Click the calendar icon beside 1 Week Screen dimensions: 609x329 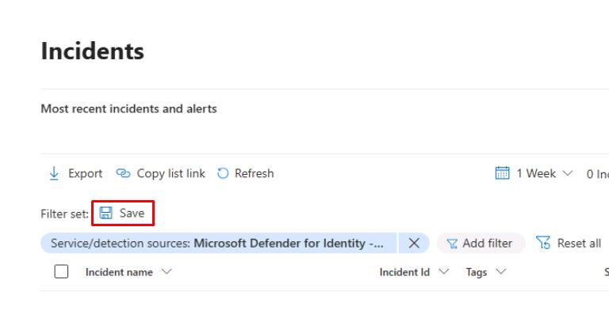(x=501, y=173)
